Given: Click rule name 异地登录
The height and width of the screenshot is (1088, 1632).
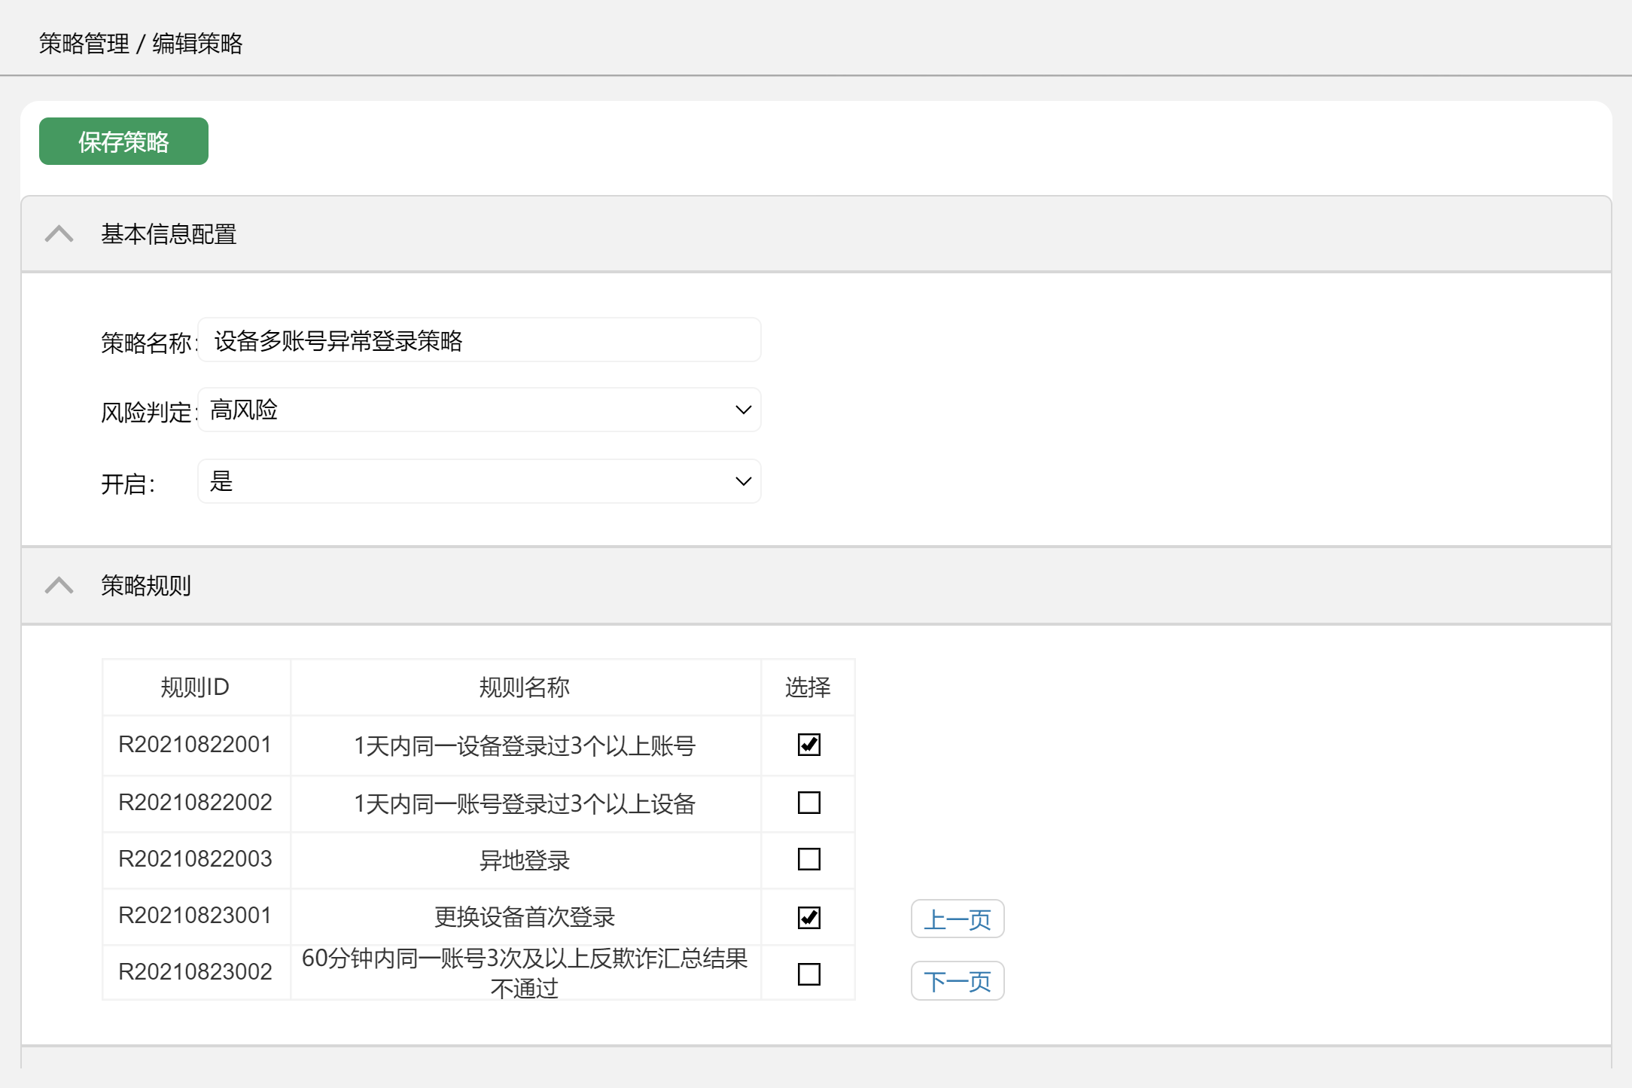Looking at the screenshot, I should pos(525,861).
